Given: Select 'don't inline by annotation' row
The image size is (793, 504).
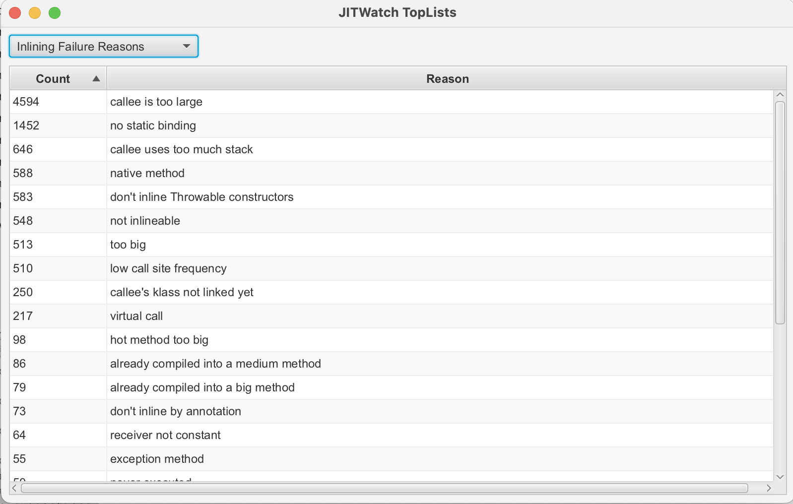Looking at the screenshot, I should click(x=392, y=411).
